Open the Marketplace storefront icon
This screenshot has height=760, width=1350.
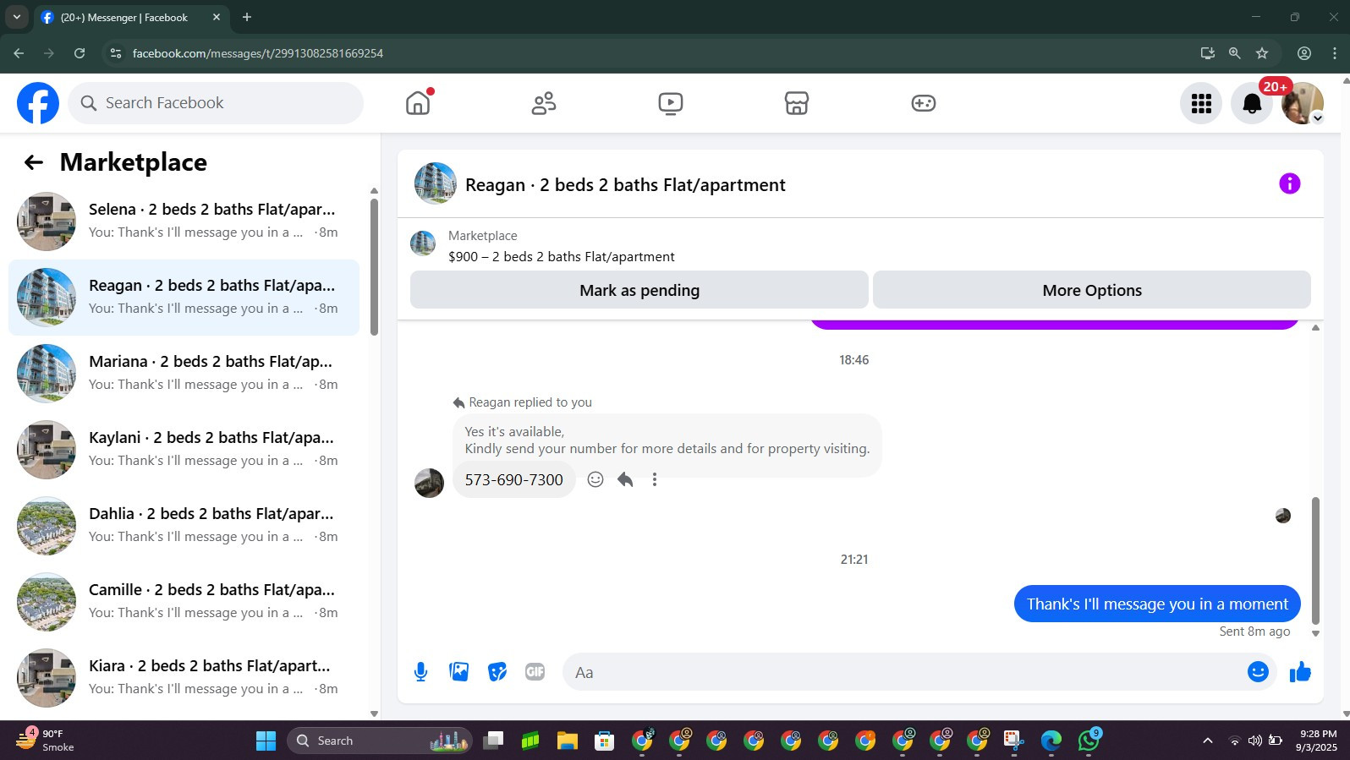(x=797, y=103)
